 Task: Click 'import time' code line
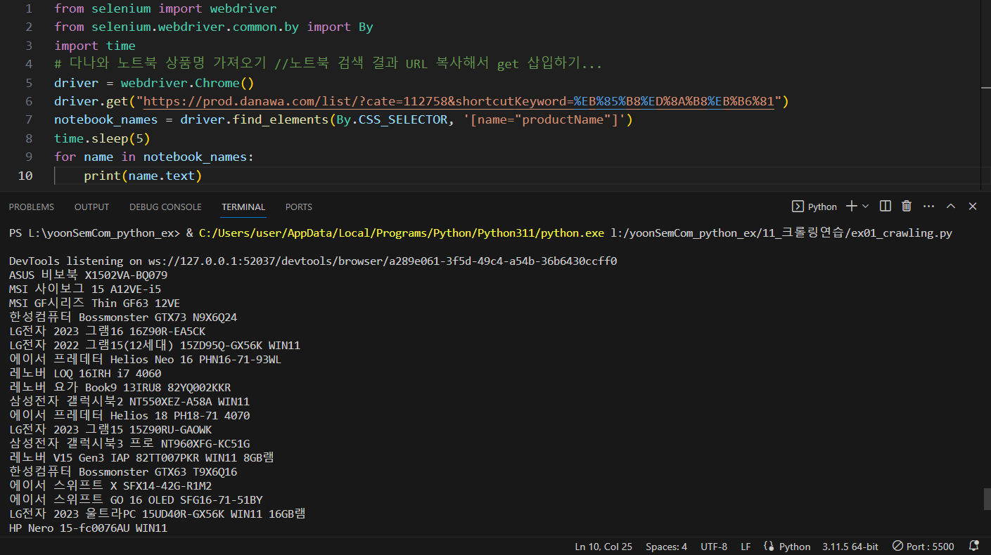point(95,46)
